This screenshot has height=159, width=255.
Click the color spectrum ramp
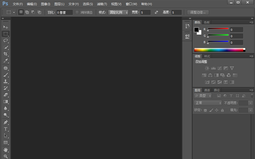coord(220,50)
